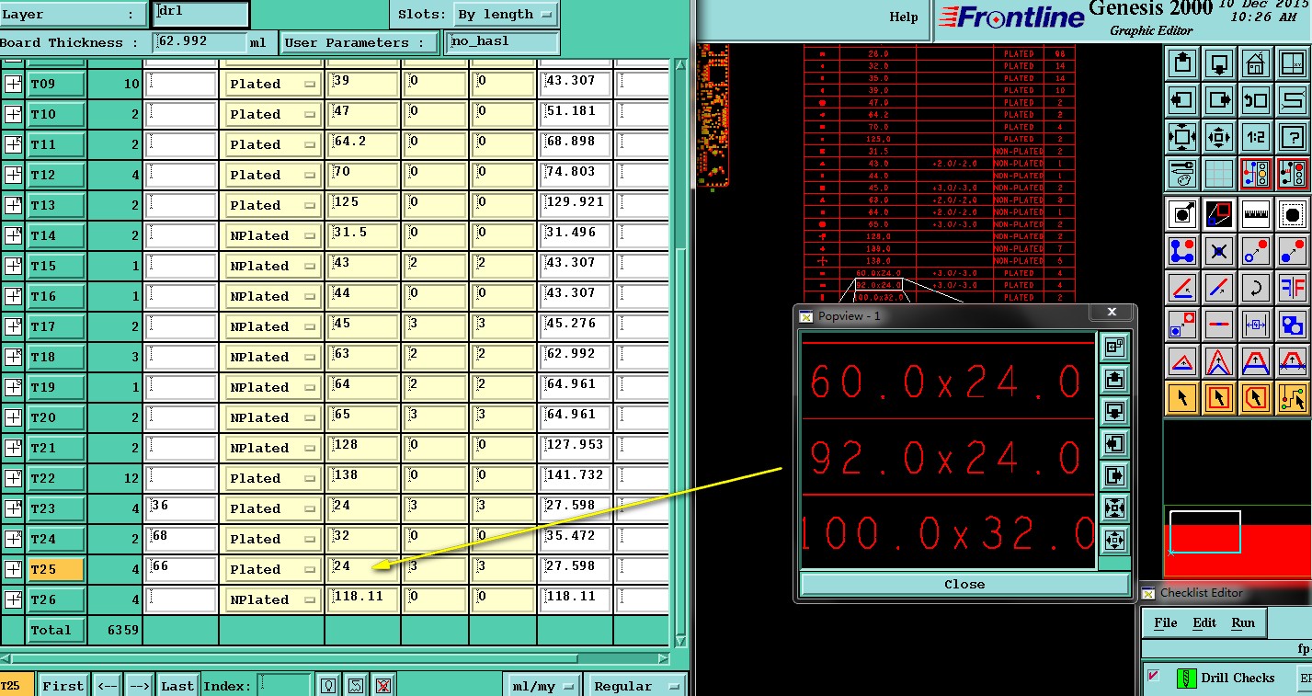Click the pan left icon in main toolbar

(x=1182, y=101)
